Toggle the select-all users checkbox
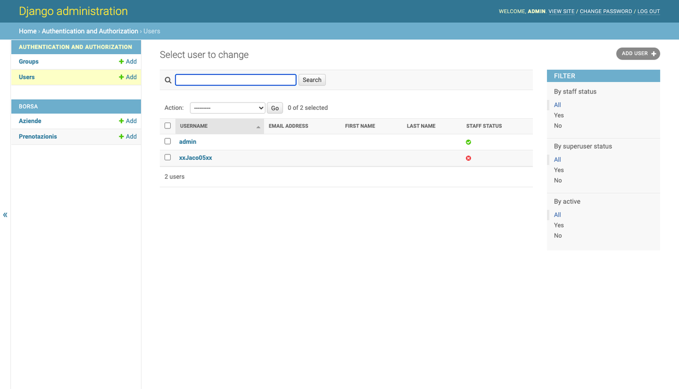Screen dimensions: 679x389 [168, 126]
